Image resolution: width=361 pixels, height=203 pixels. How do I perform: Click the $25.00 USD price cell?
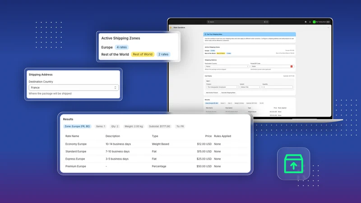click(x=204, y=159)
